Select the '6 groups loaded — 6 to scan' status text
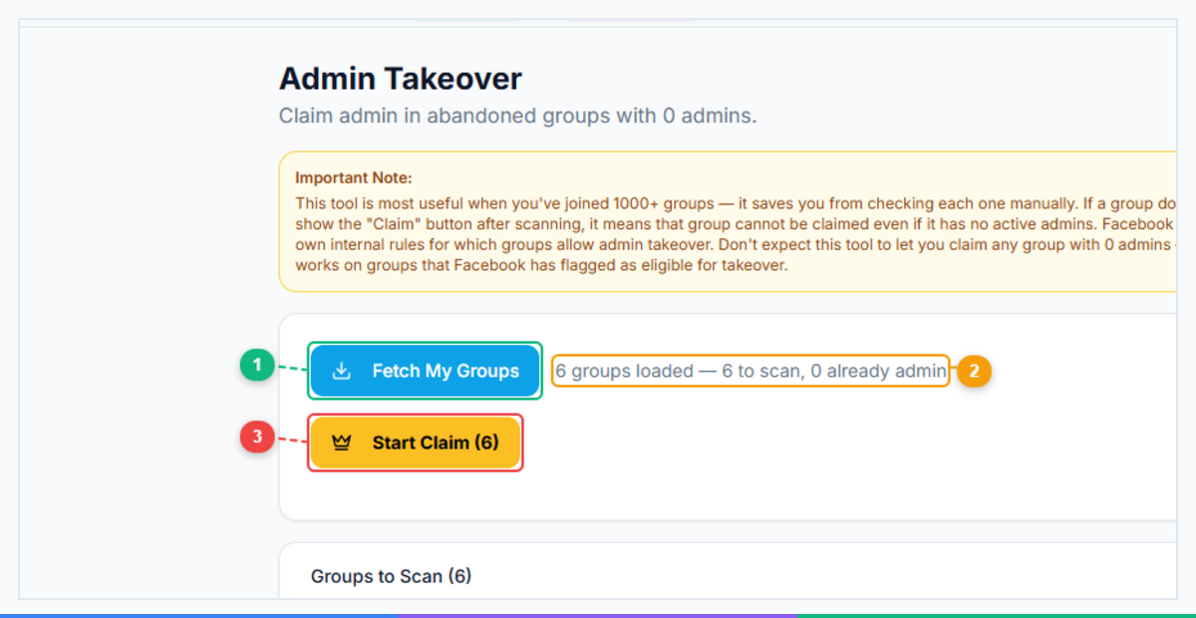This screenshot has height=618, width=1196. coord(749,371)
